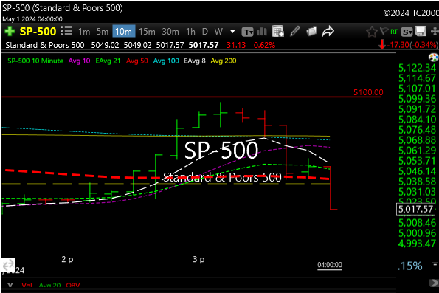Click the yellow SP-500 ticker symbol
The width and height of the screenshot is (439, 293).
(38, 32)
